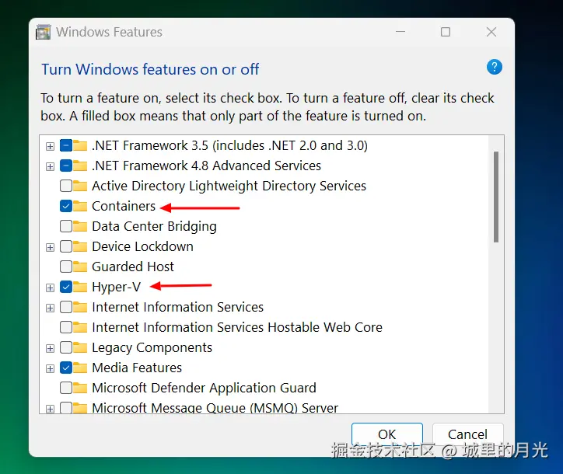Select .NET Framework 4.8 Advanced Services label
Screen dimensions: 563x474
click(206, 166)
